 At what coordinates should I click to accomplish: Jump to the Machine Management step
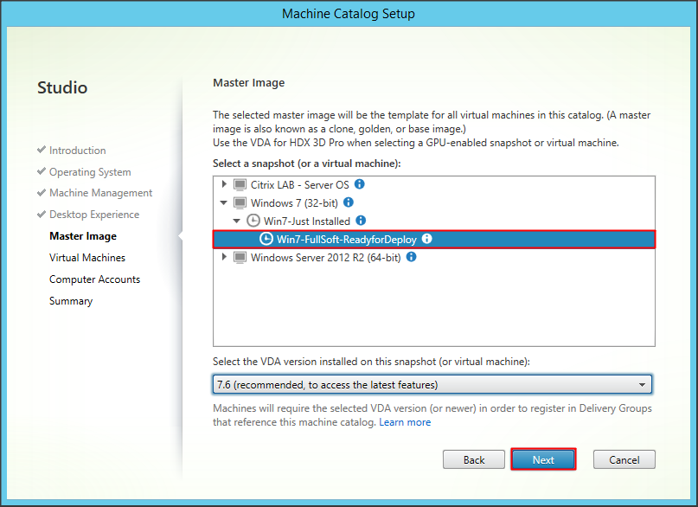[100, 193]
